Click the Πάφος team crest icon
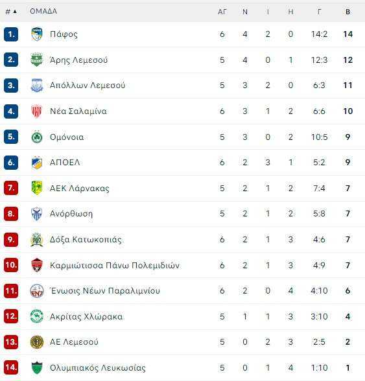 tap(37, 34)
